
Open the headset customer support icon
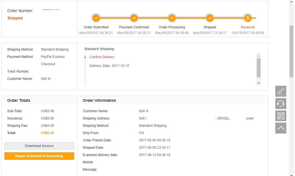[281, 104]
